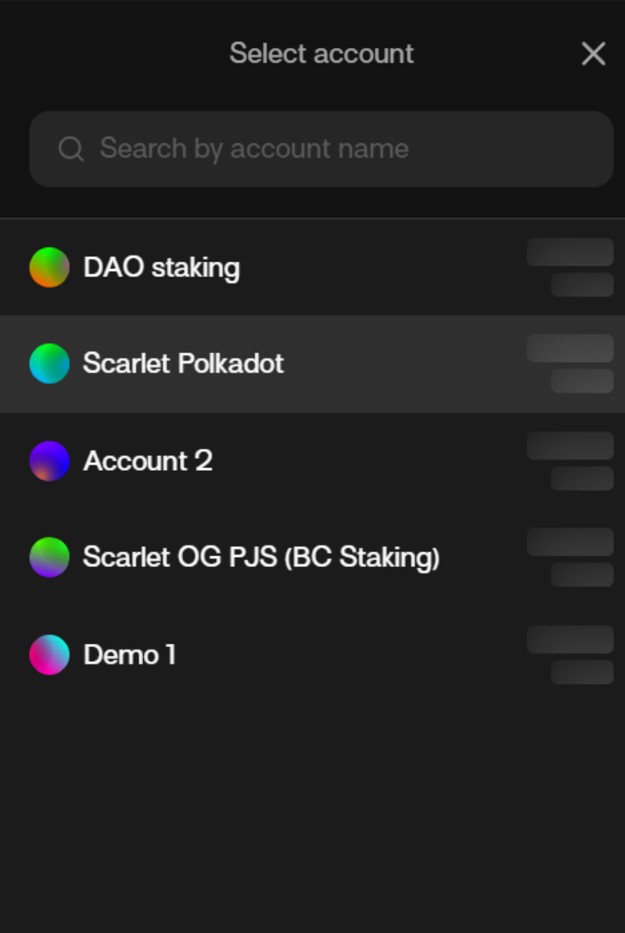Click lower balance placeholder for DAO staking
This screenshot has height=933, width=625.
582,284
